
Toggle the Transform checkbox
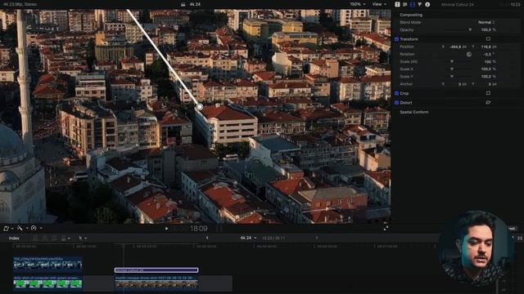[x=396, y=39]
